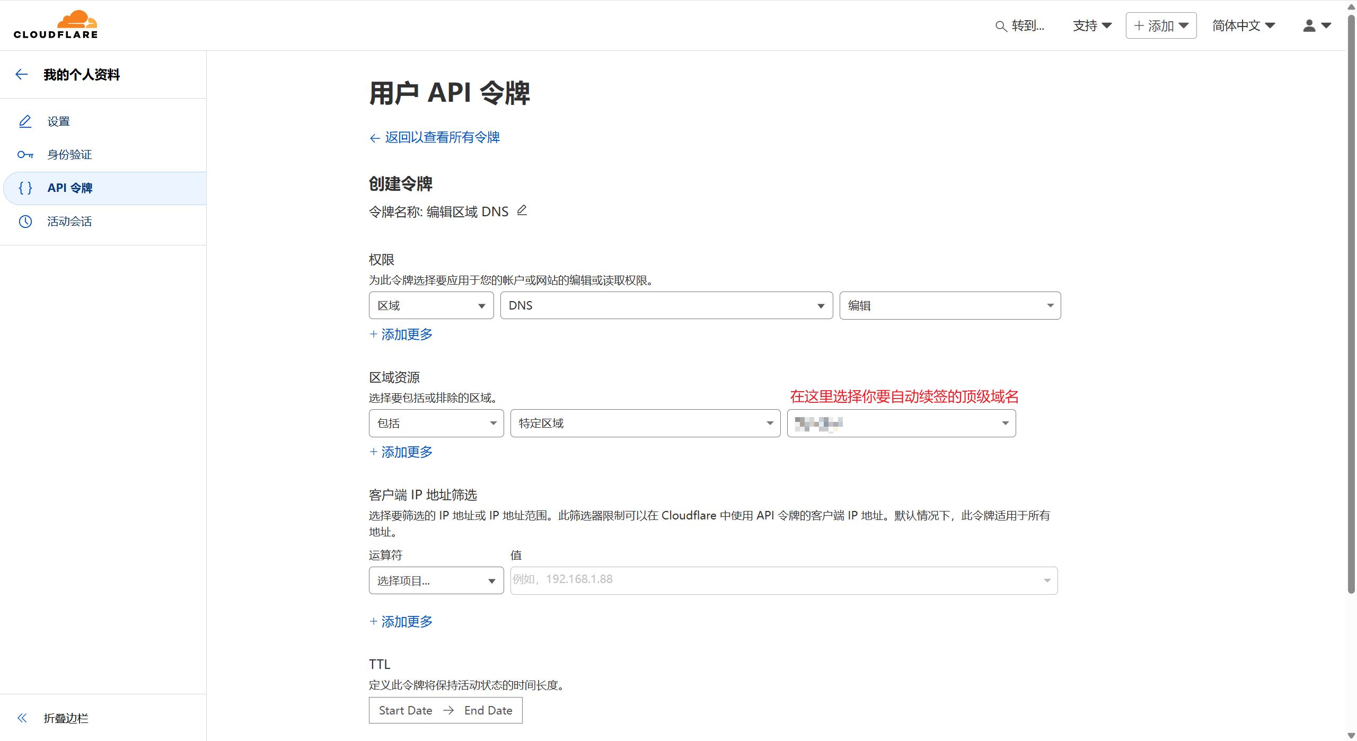The width and height of the screenshot is (1357, 741).
Task: Open the 编辑 access level dropdown
Action: 950,305
